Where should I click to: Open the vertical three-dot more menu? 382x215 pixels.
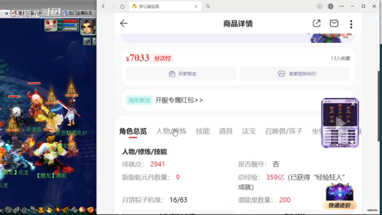(351, 24)
